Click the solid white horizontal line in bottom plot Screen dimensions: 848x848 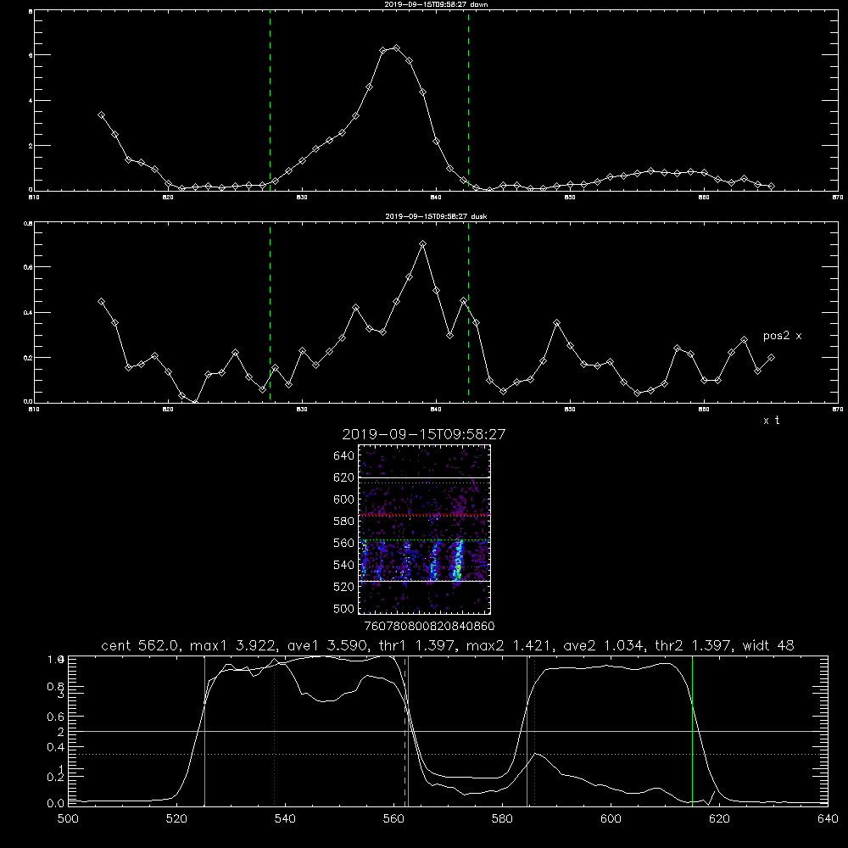click(x=448, y=731)
